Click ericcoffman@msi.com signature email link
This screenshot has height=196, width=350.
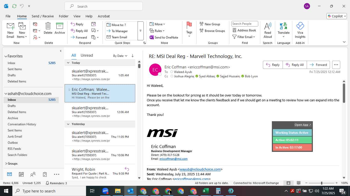click(x=173, y=159)
